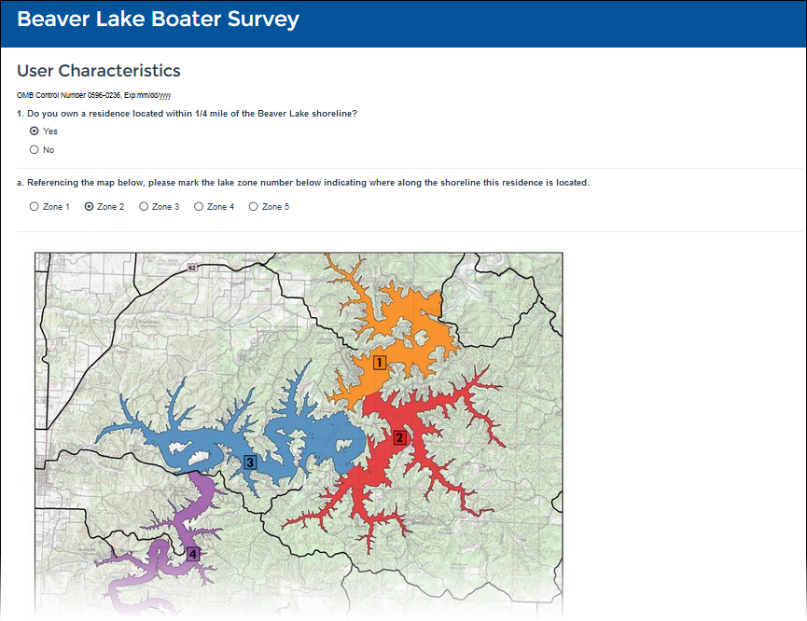Click the OMB Control Number text
807x621 pixels.
pos(93,95)
